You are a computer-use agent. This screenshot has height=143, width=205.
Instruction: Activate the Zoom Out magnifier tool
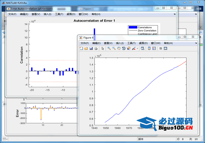114,49
